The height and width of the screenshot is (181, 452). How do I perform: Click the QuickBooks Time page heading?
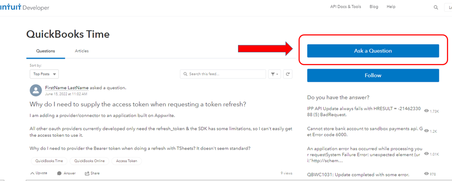point(68,34)
